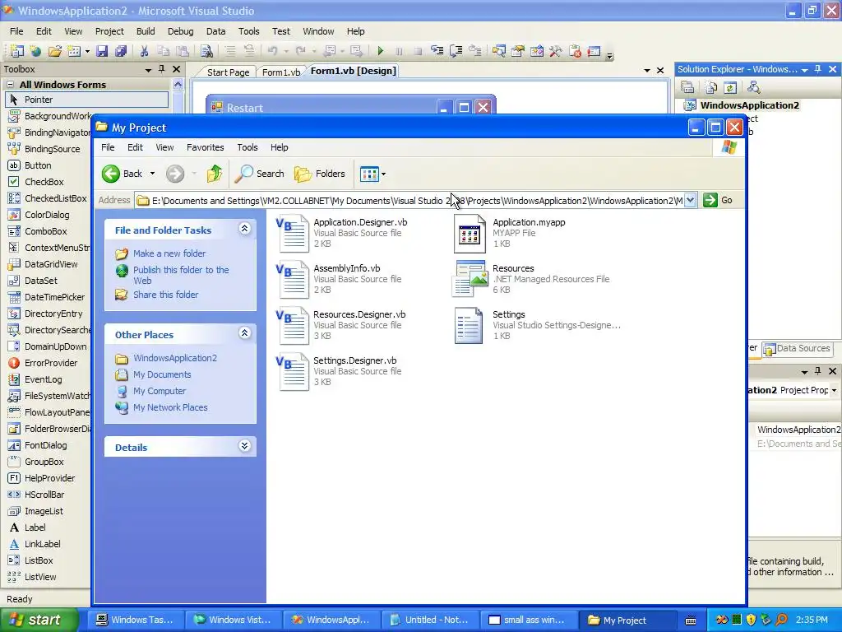Switch to the Form1.vb code tab
This screenshot has width=842, height=632.
point(281,72)
